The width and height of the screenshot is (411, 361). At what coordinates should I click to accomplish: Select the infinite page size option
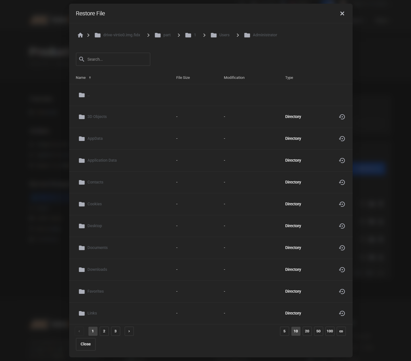coord(341,331)
